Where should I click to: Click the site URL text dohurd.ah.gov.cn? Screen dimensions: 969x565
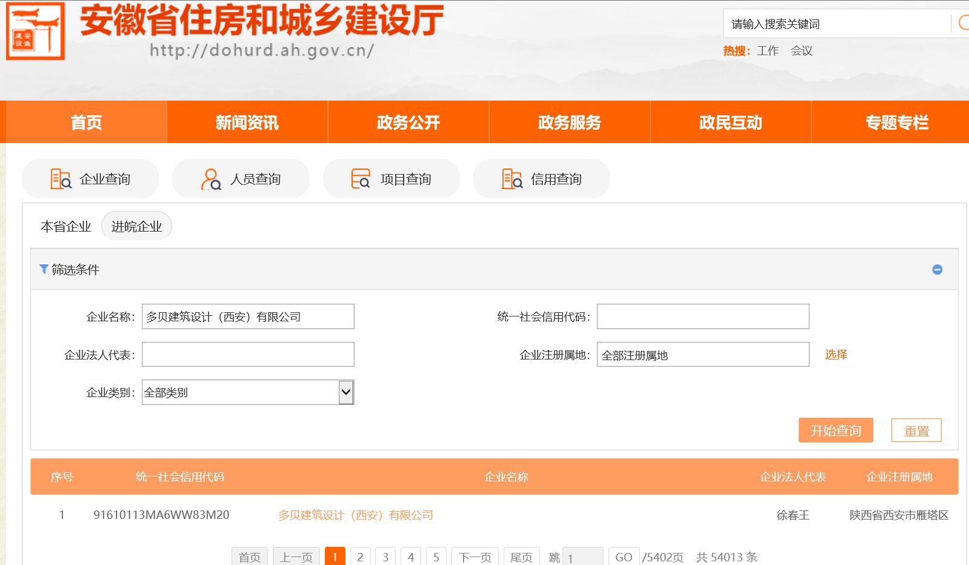[x=262, y=50]
